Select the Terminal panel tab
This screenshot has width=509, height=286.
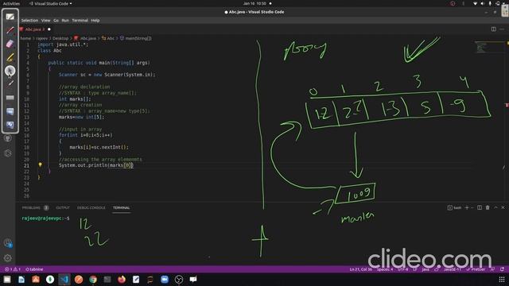tap(122, 207)
